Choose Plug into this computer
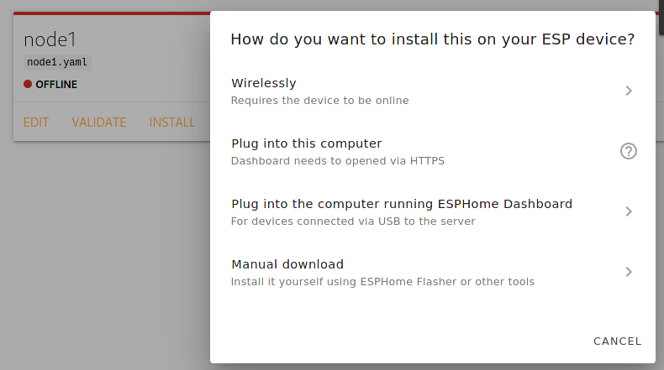This screenshot has width=664, height=370. pyautogui.click(x=307, y=143)
